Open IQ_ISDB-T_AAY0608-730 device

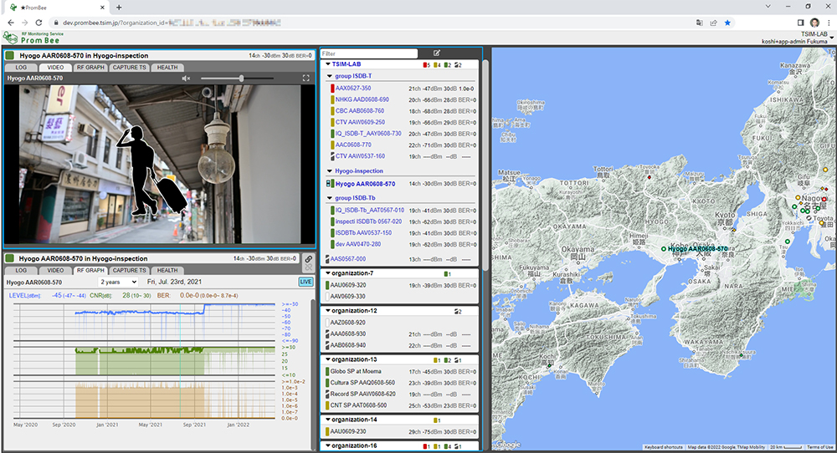368,133
